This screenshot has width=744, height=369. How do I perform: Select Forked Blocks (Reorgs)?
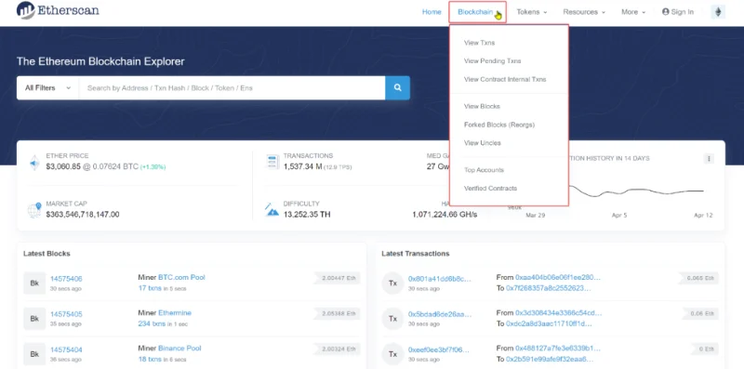point(499,125)
